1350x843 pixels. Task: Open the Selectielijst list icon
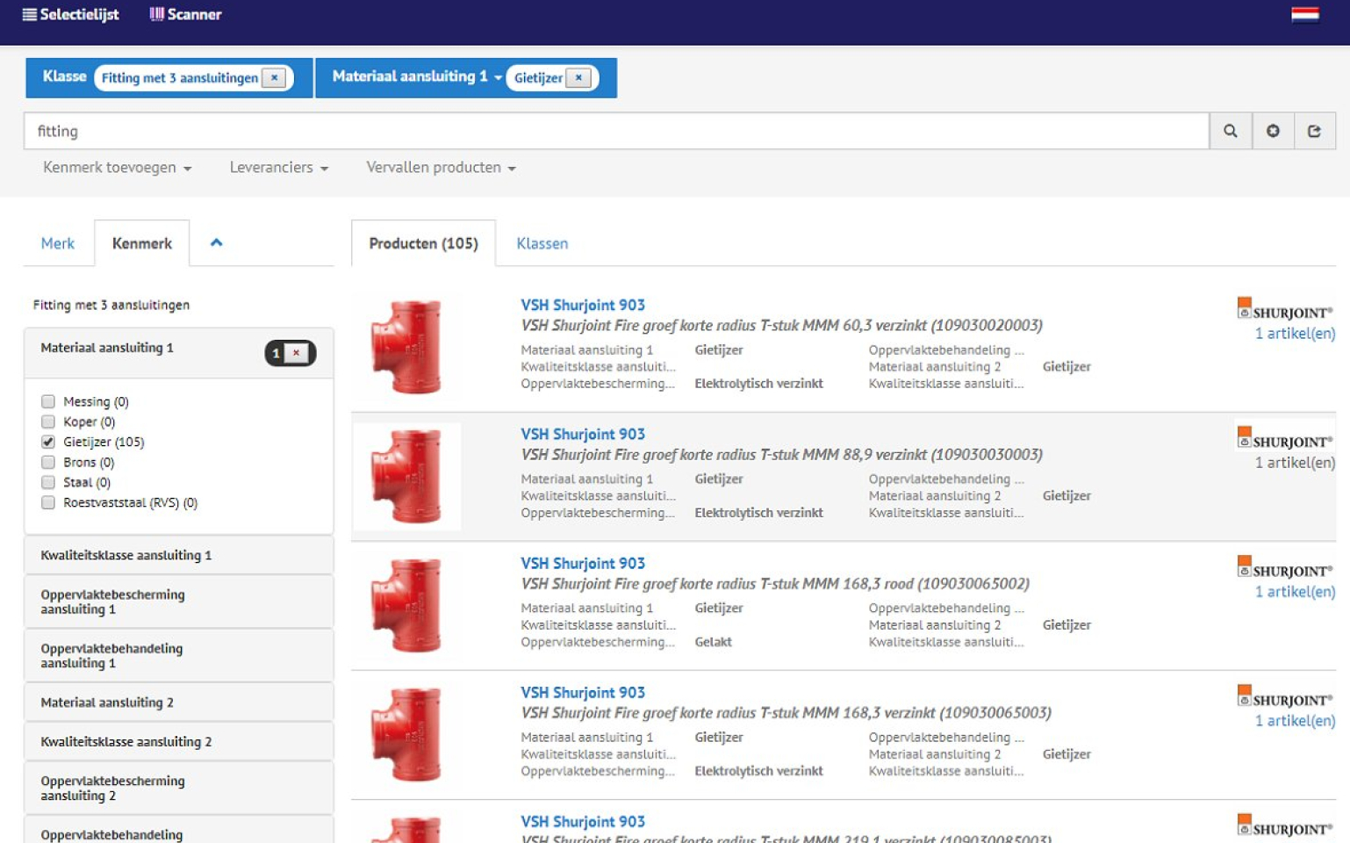(30, 14)
